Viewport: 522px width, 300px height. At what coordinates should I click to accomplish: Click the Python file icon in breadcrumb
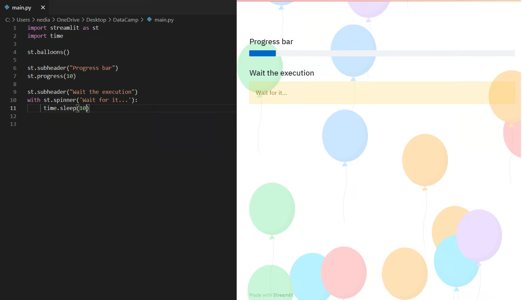[x=149, y=20]
